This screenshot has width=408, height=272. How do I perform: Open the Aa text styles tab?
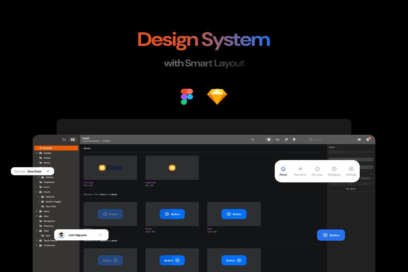[277, 139]
